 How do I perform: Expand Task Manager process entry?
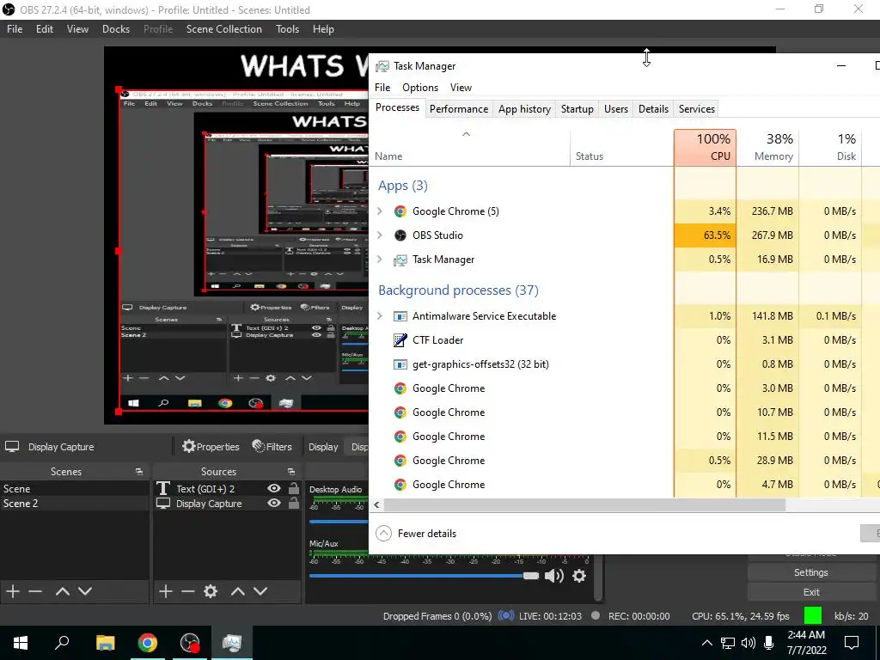pyautogui.click(x=380, y=260)
